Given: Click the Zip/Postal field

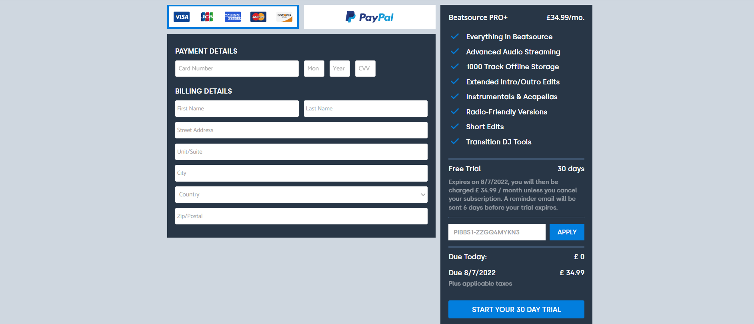Looking at the screenshot, I should click(301, 216).
